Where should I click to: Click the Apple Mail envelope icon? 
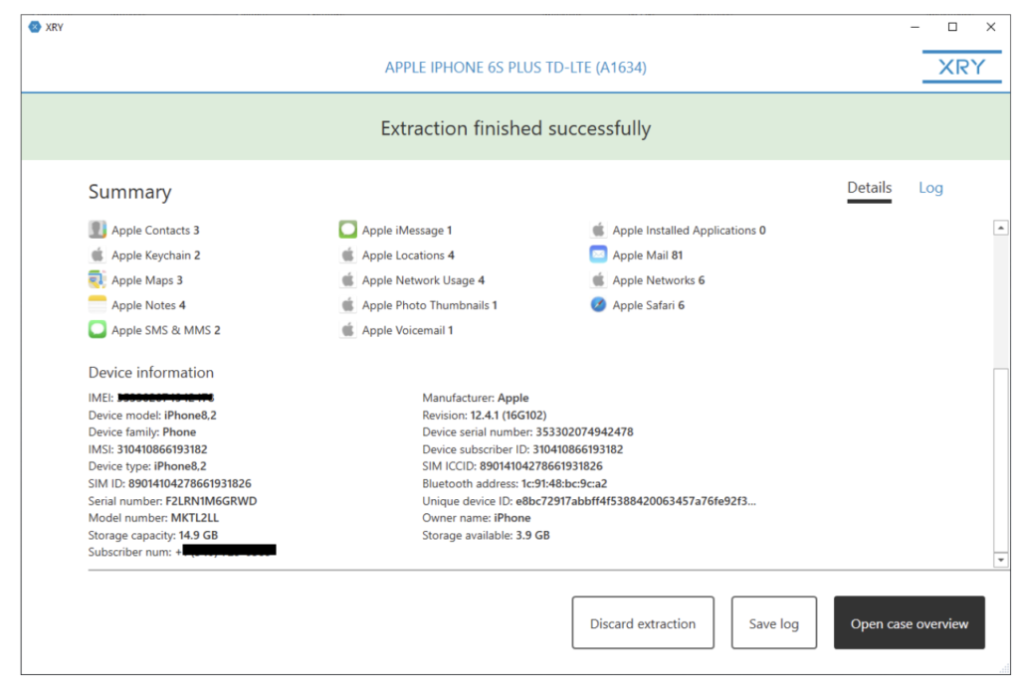tap(598, 255)
